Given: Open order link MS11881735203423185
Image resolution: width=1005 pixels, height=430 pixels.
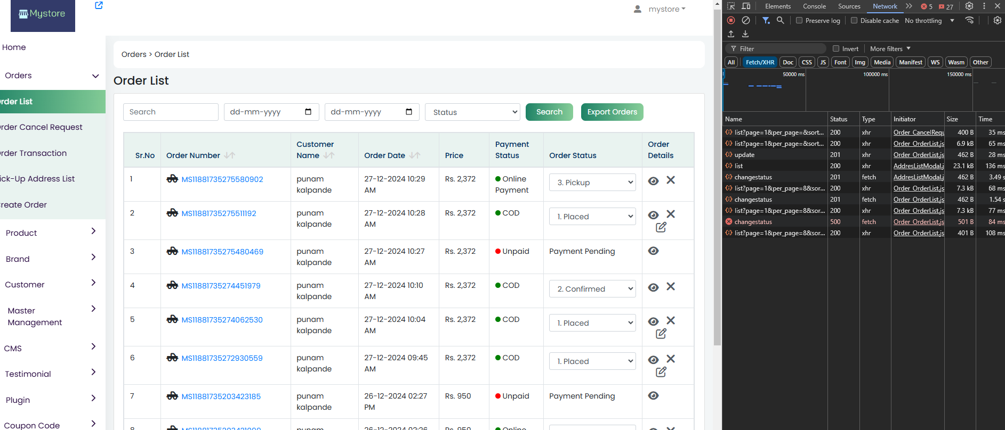Looking at the screenshot, I should click(x=221, y=396).
